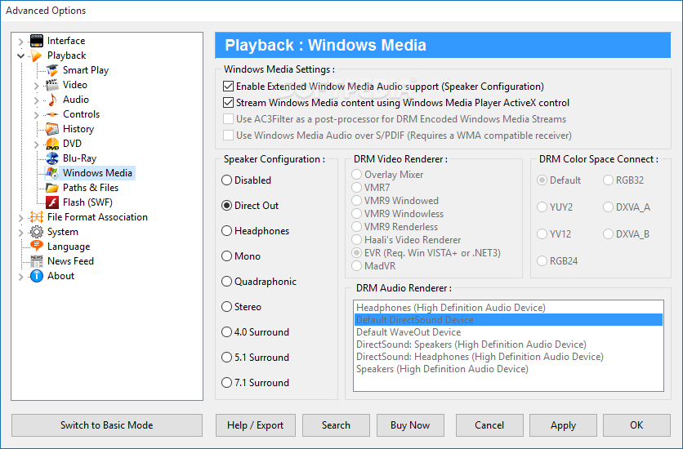Select the Stereo radio button

[226, 307]
